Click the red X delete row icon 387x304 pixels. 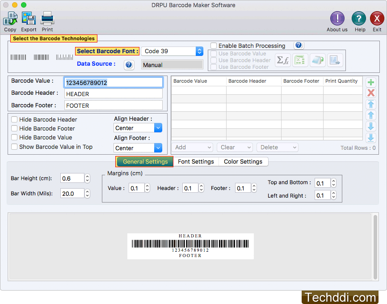[x=371, y=93]
